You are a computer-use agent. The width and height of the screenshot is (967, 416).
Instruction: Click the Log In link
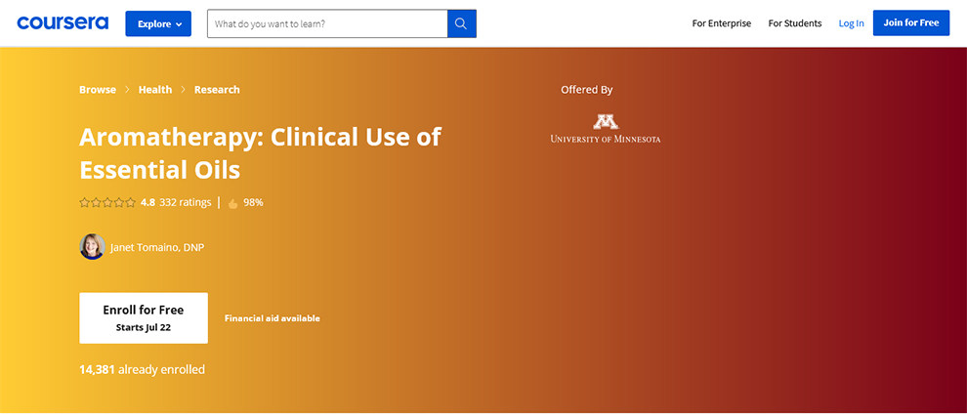click(851, 23)
